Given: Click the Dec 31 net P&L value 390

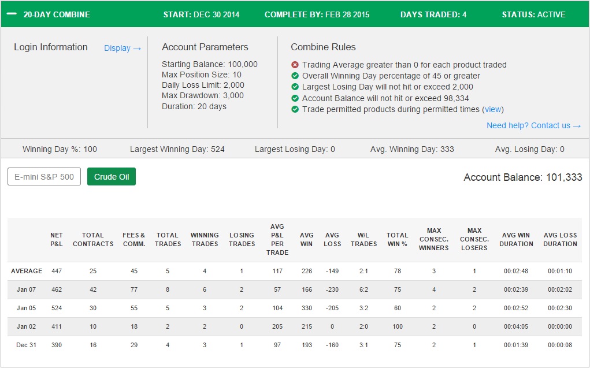Looking at the screenshot, I should tap(57, 345).
